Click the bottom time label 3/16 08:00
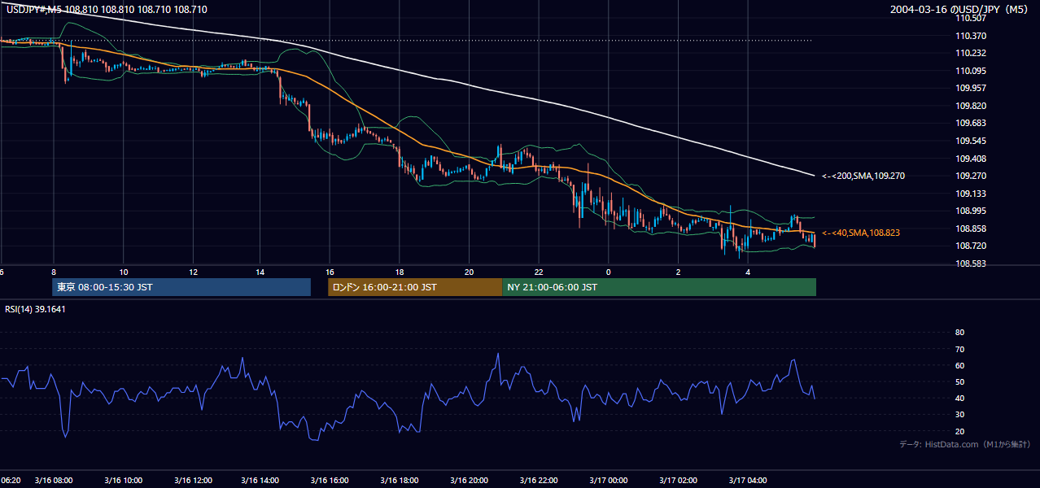 [54, 480]
